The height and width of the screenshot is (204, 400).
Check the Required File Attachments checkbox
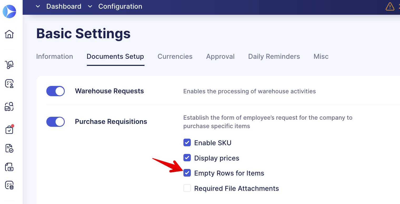point(187,188)
